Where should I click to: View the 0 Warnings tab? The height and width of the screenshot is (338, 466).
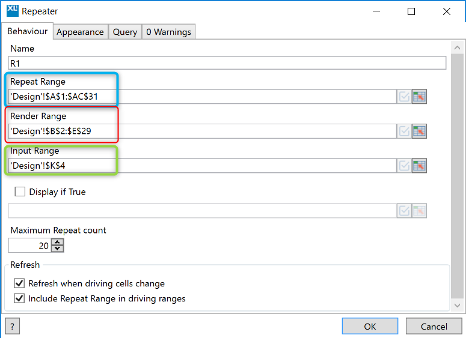click(x=168, y=32)
